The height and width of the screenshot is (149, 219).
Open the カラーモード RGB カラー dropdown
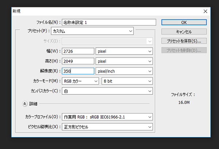pos(80,81)
